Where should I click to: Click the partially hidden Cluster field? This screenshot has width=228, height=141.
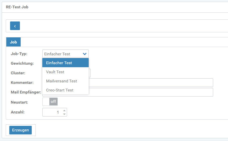coord(90,73)
